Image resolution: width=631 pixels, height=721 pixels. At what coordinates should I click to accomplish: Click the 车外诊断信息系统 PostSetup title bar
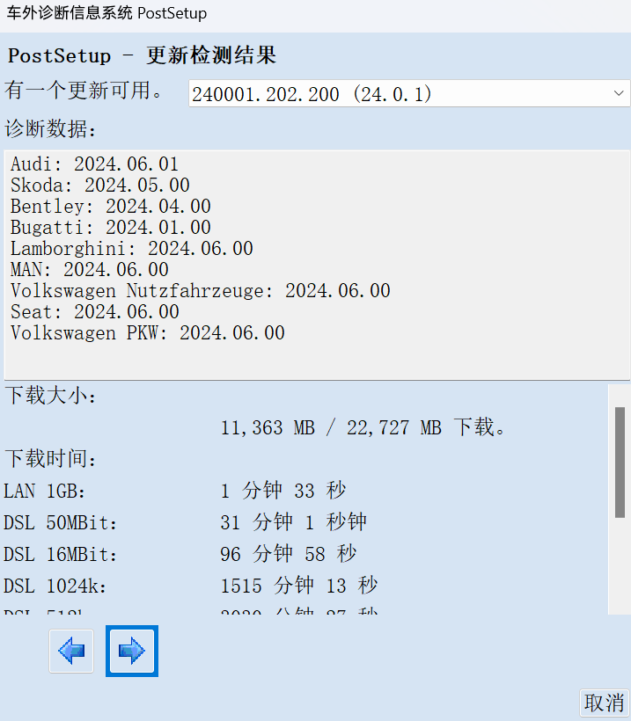[x=106, y=13]
